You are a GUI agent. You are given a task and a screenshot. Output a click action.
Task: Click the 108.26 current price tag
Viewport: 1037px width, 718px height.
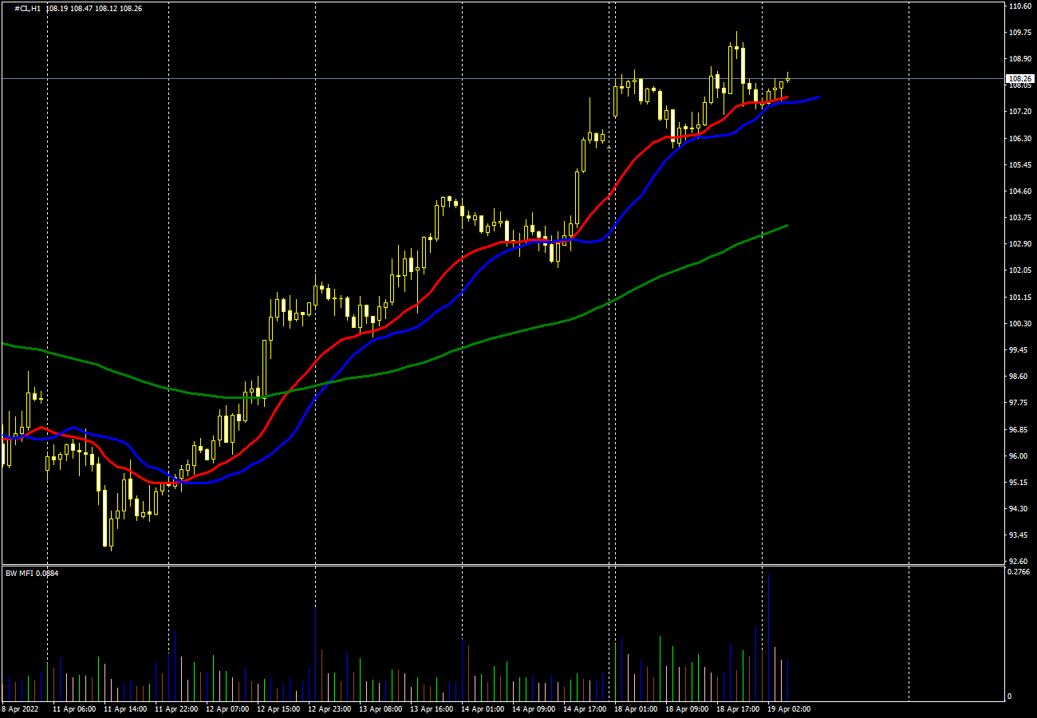1019,79
